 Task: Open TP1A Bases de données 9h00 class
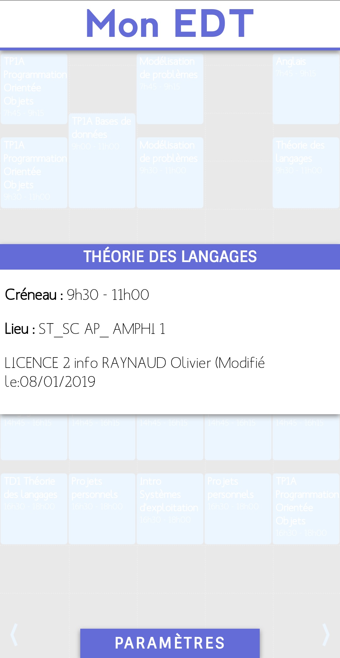(x=102, y=161)
